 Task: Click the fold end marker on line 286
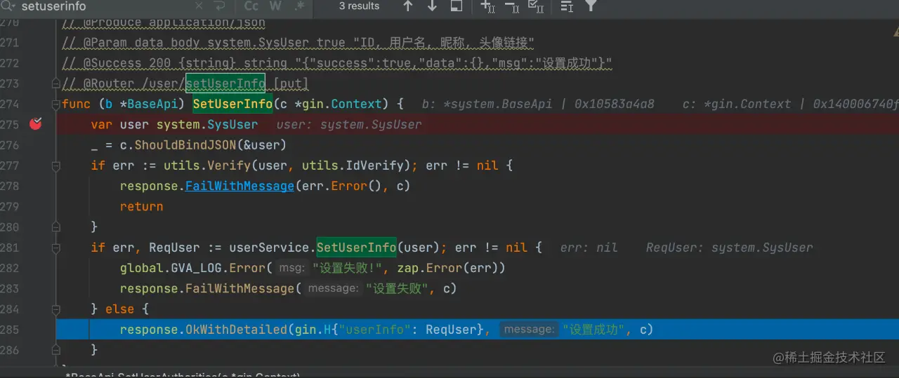tap(56, 350)
